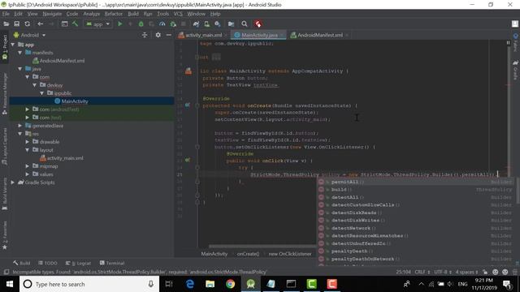Viewport: 520px width, 292px height.
Task: Collapse the app module tree node
Action: tap(13, 45)
